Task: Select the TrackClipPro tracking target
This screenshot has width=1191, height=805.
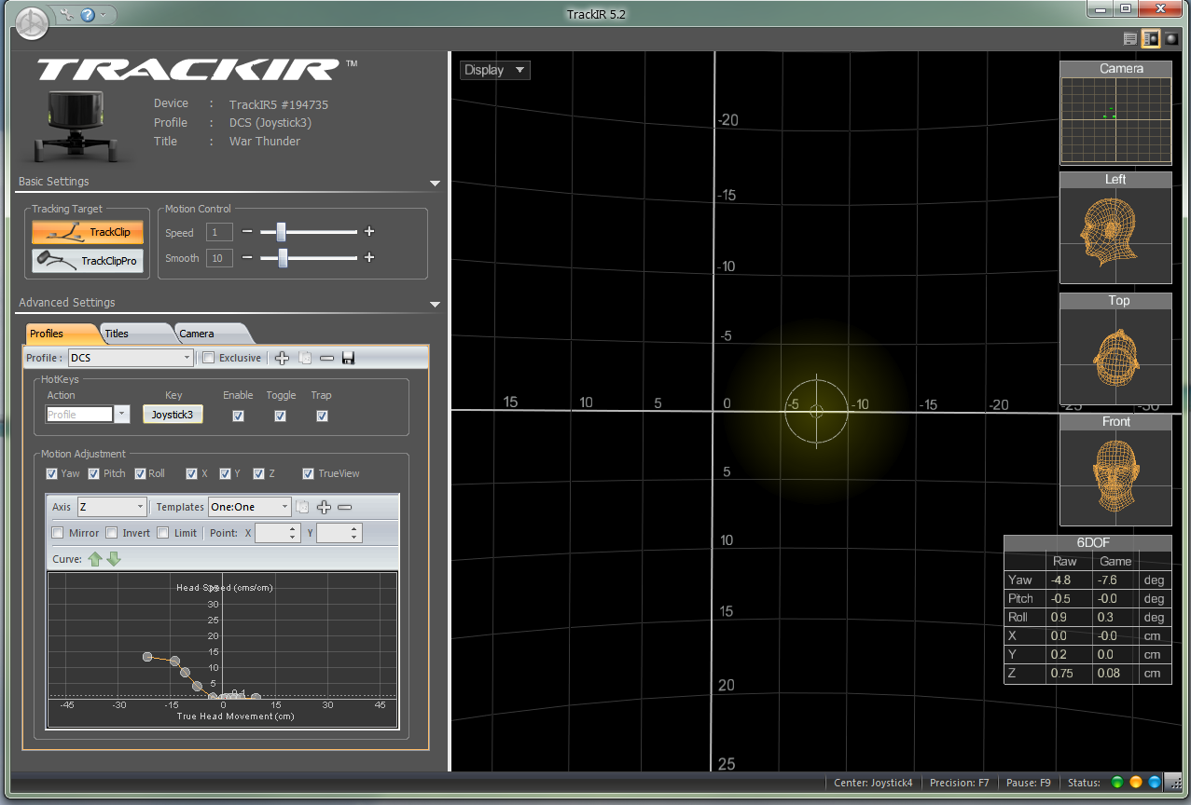Action: 88,261
